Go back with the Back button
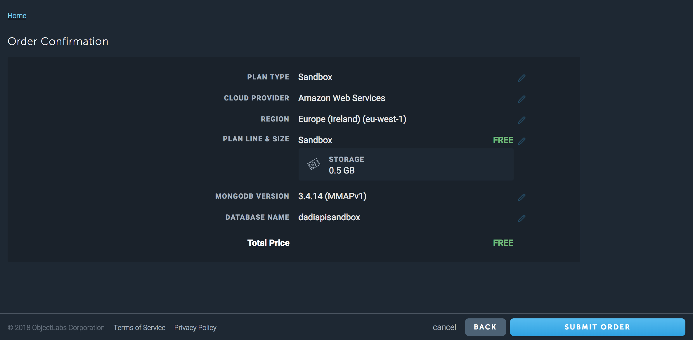693x340 pixels. click(x=485, y=327)
